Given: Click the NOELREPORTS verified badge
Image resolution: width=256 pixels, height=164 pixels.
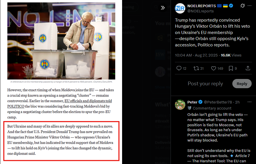Looking at the screenshot, I should [231, 6].
